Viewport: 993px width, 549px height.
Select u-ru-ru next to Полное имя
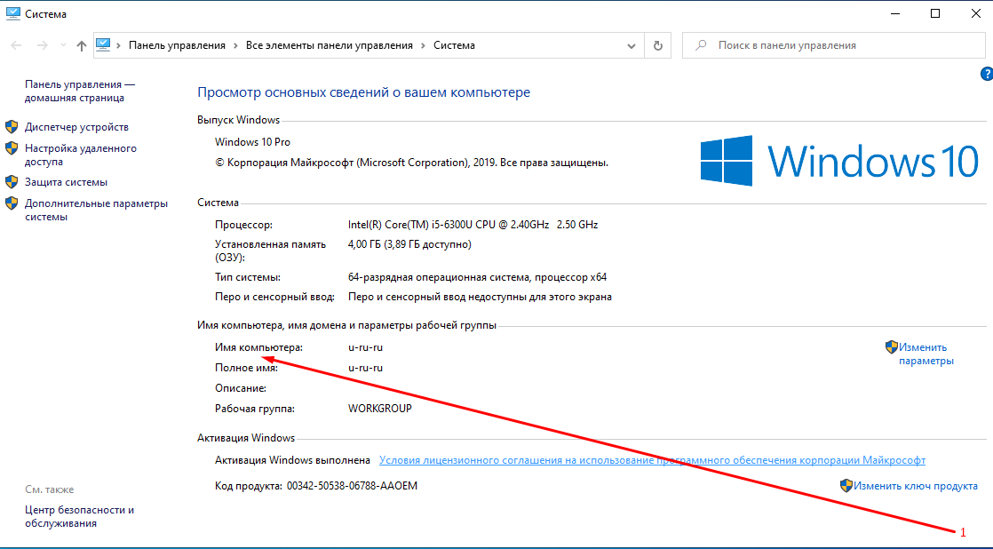click(365, 367)
